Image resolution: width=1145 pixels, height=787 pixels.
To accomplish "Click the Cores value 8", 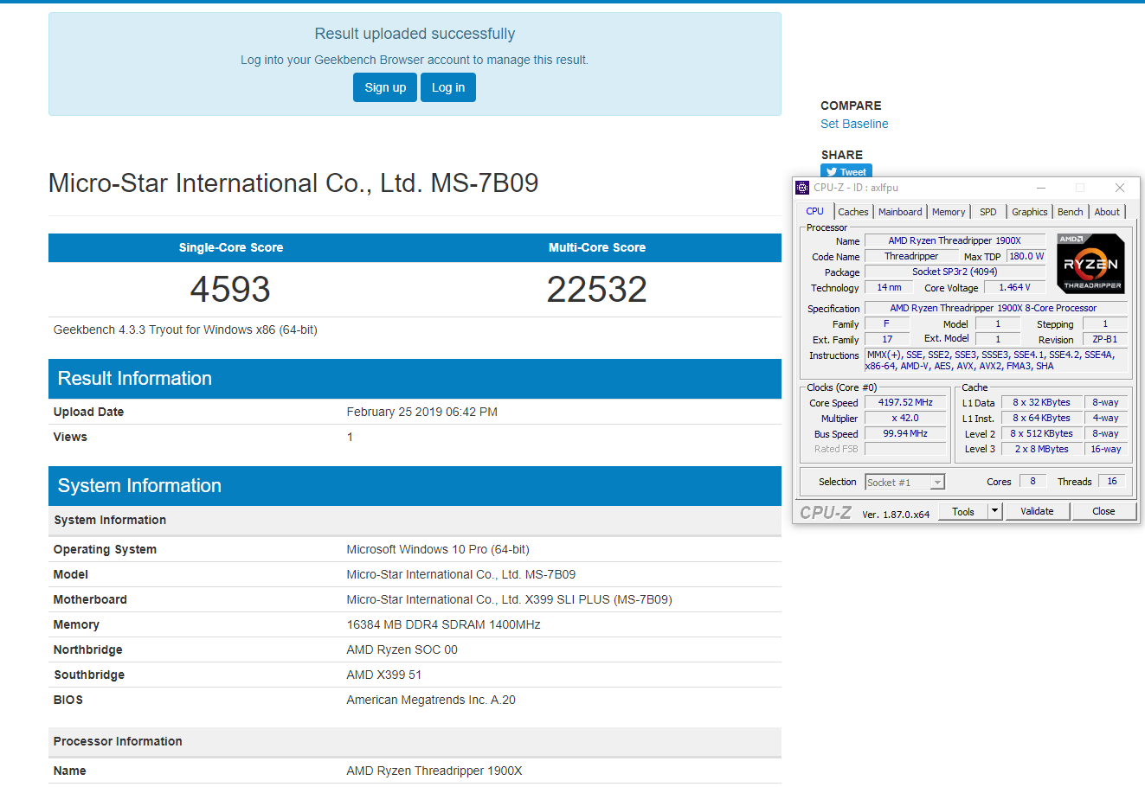I will click(x=1032, y=481).
